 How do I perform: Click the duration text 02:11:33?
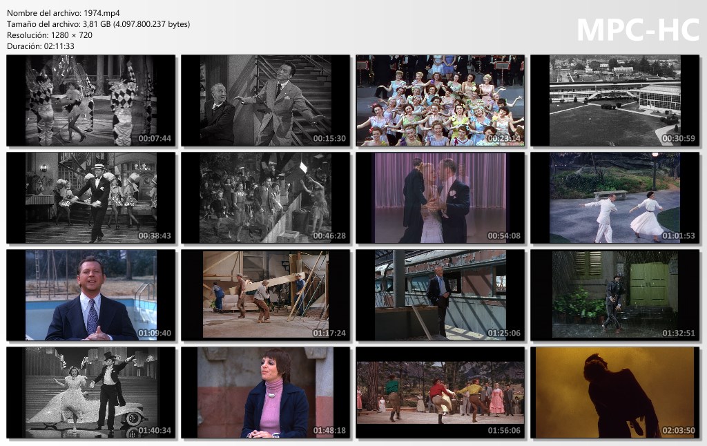click(59, 46)
